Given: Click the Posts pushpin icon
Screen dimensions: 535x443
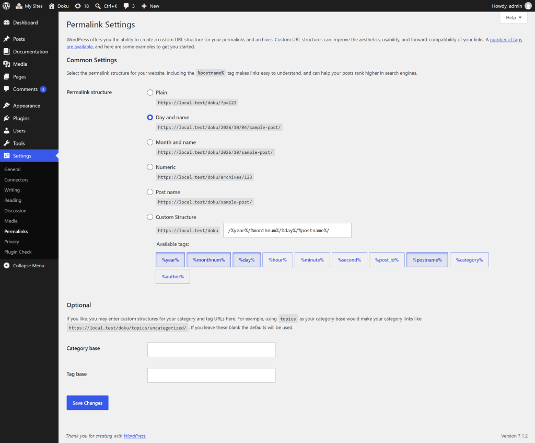Looking at the screenshot, I should pos(6,39).
